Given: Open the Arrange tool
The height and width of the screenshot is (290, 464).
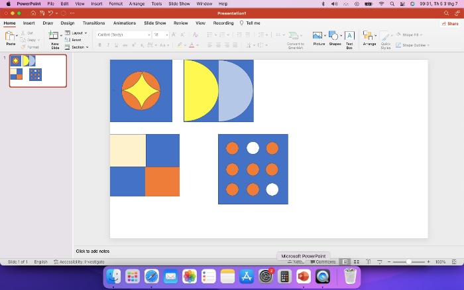Looking at the screenshot, I should click(x=368, y=35).
